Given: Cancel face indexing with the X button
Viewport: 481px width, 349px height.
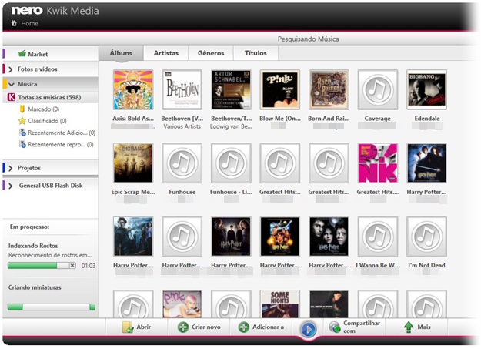Looking at the screenshot, I should [72, 266].
